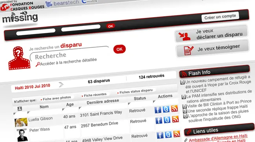Open the Luella Gibson record
The width and height of the screenshot is (255, 142).
coord(40,119)
